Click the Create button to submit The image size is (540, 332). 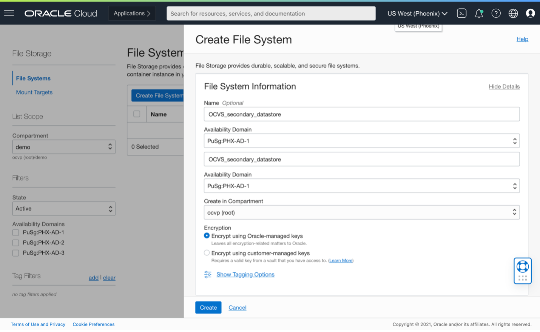(208, 307)
